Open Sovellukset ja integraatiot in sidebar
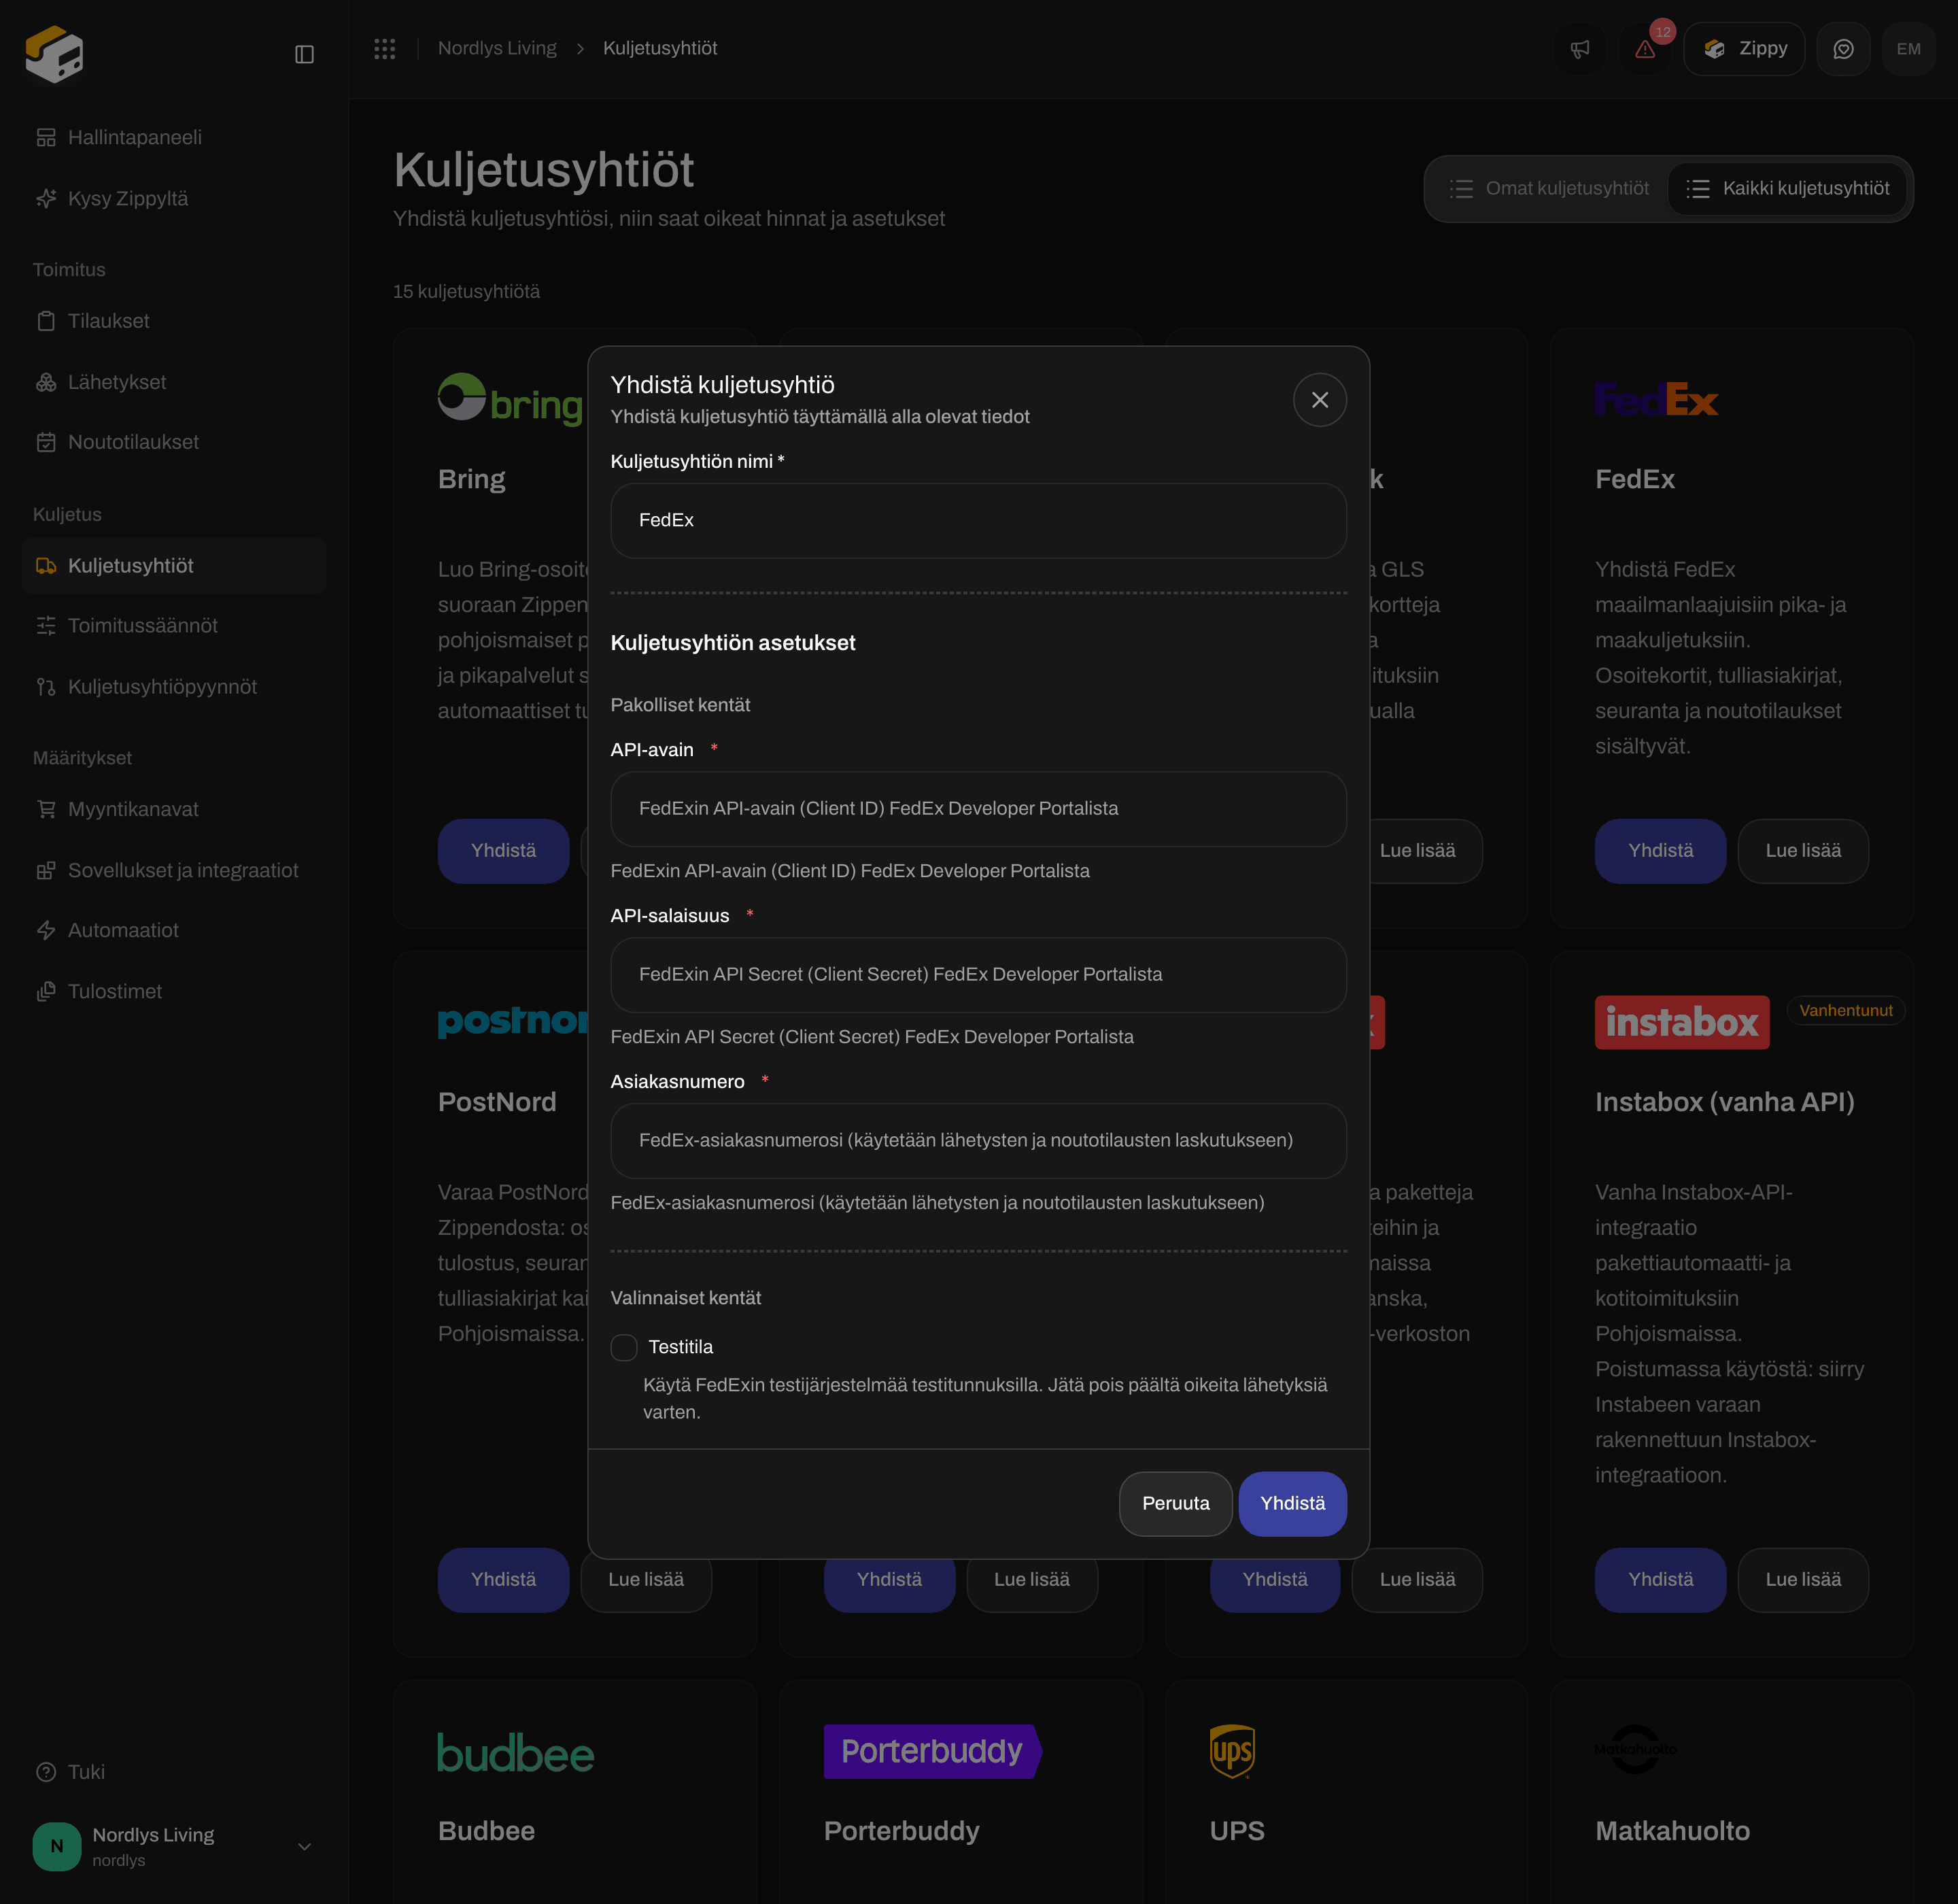The height and width of the screenshot is (1904, 1958). tap(174, 871)
